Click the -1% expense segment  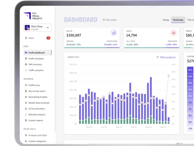click(x=190, y=129)
